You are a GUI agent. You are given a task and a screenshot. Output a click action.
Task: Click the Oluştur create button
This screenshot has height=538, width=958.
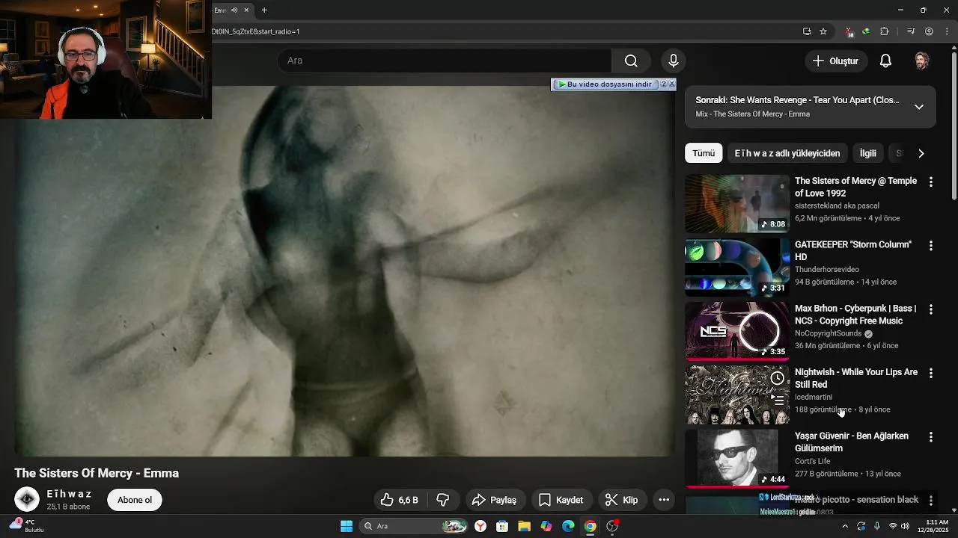pos(836,61)
